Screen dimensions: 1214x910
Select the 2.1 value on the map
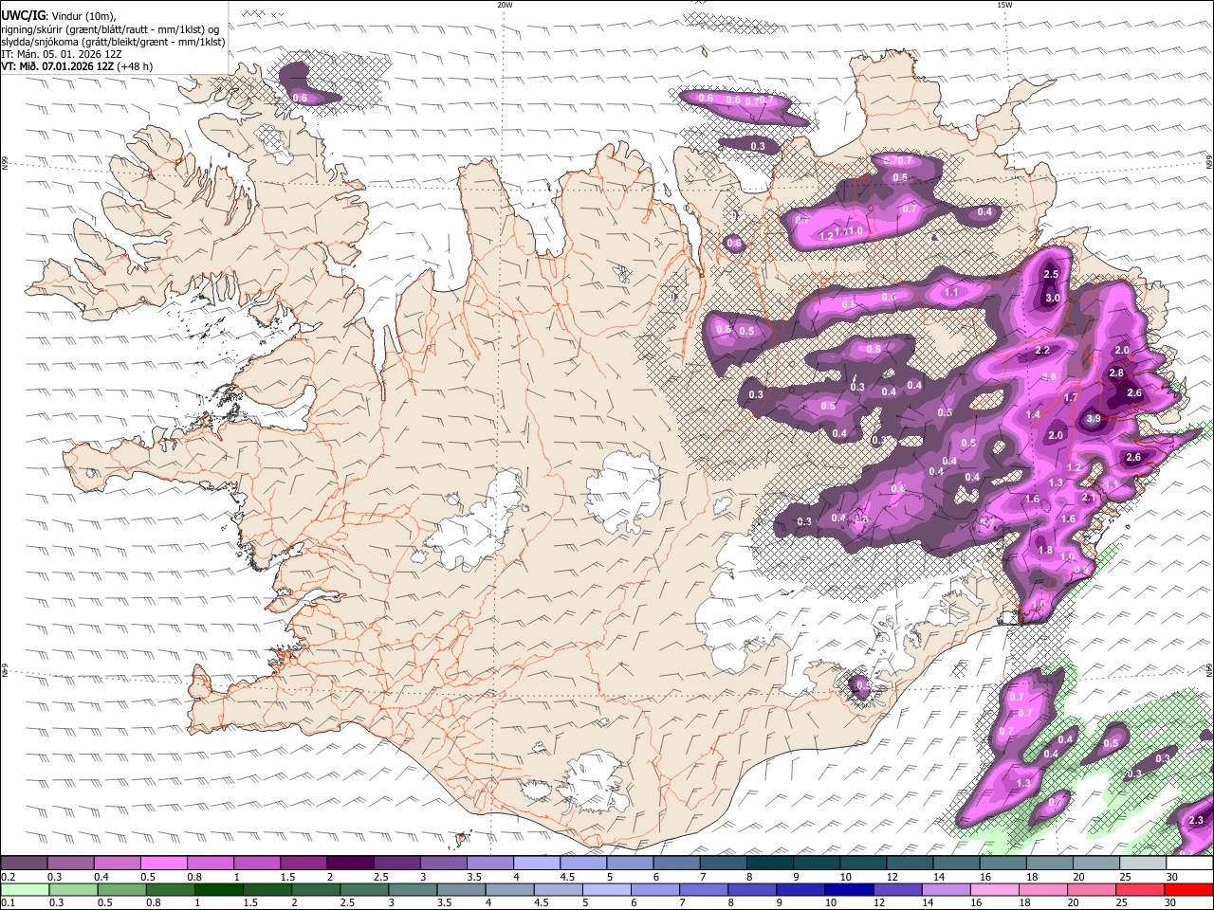coord(1089,499)
